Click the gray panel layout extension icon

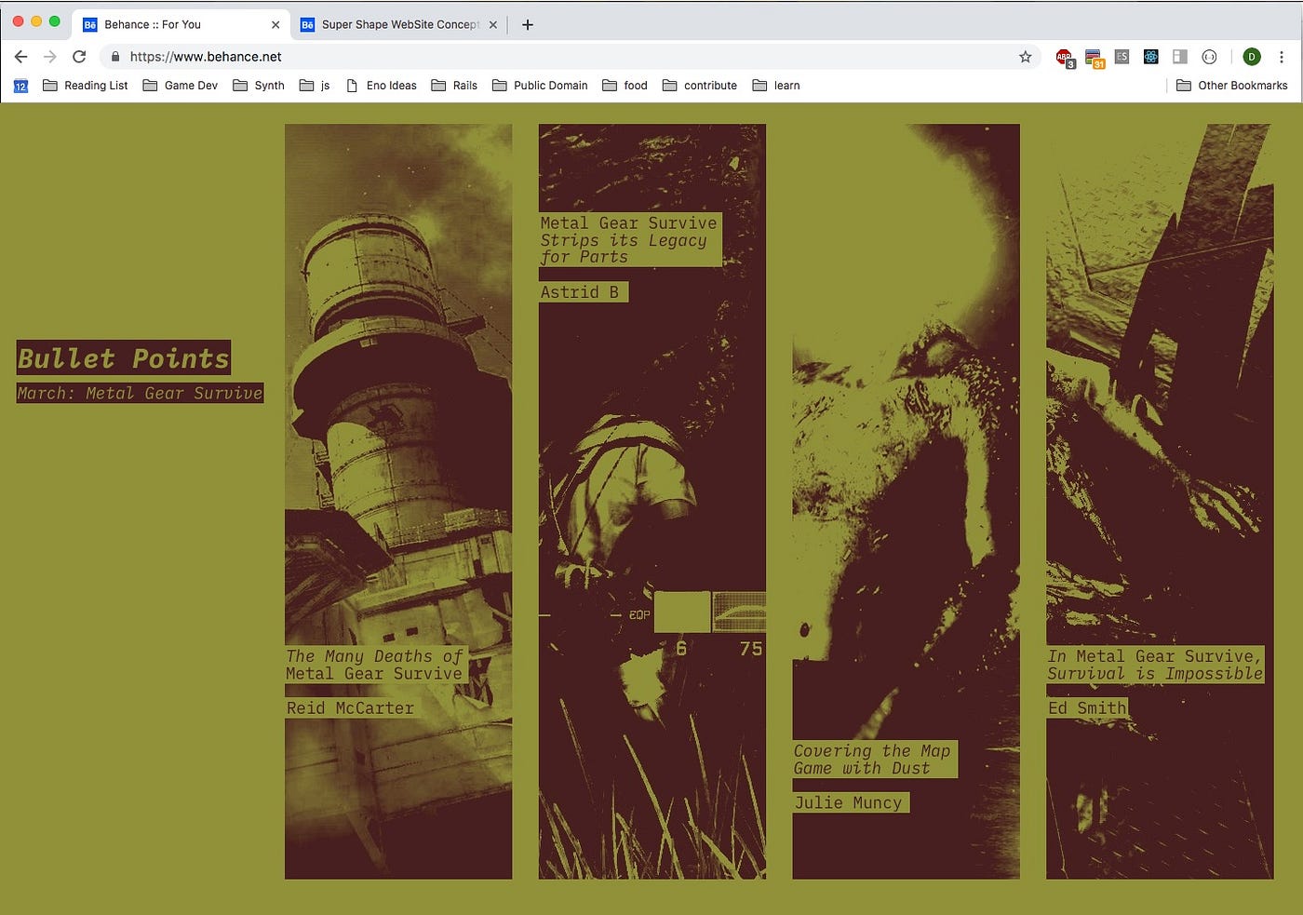coord(1180,57)
